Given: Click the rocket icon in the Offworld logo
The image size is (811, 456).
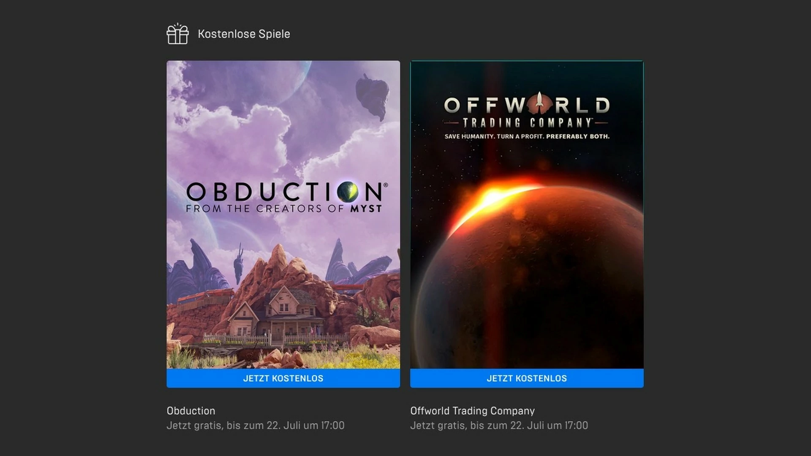Looking at the screenshot, I should click(539, 103).
